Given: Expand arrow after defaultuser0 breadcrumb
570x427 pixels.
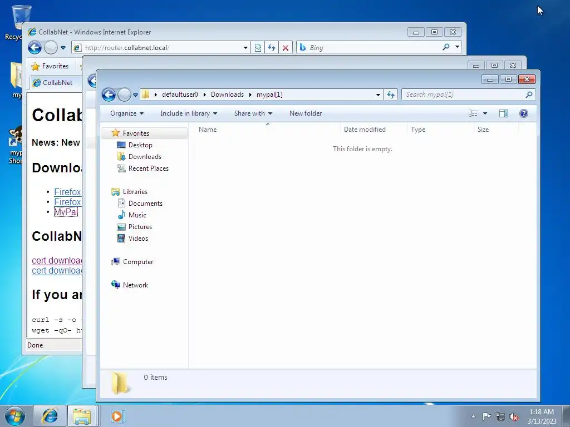Looking at the screenshot, I should click(204, 95).
